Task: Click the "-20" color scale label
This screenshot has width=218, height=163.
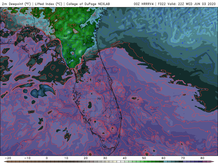Action: (x=8, y=158)
